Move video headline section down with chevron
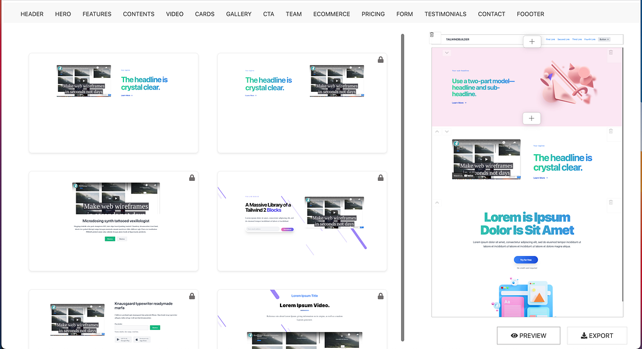642x349 pixels. point(446,131)
